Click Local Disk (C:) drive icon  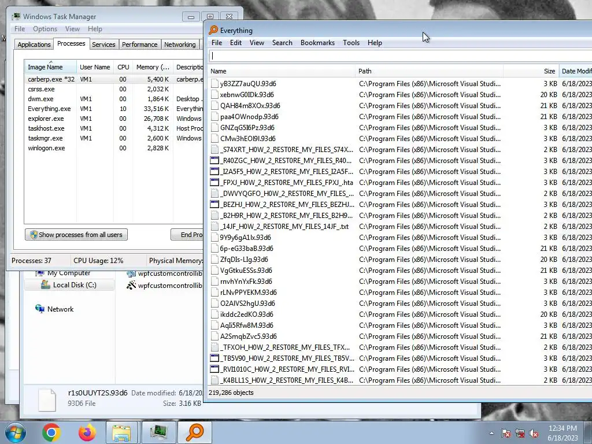[x=45, y=284]
